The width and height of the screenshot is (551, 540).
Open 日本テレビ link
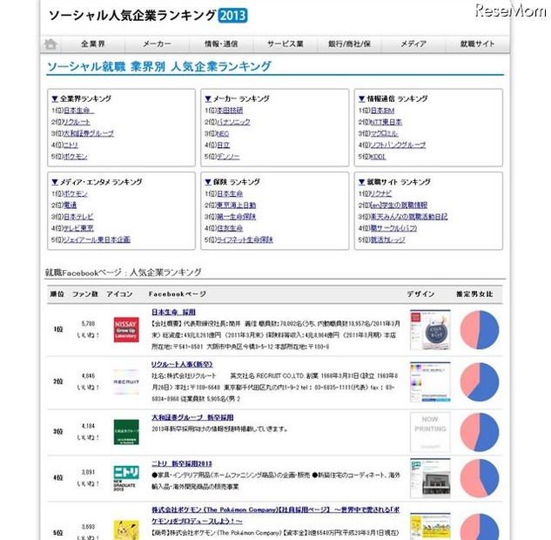coord(78,217)
